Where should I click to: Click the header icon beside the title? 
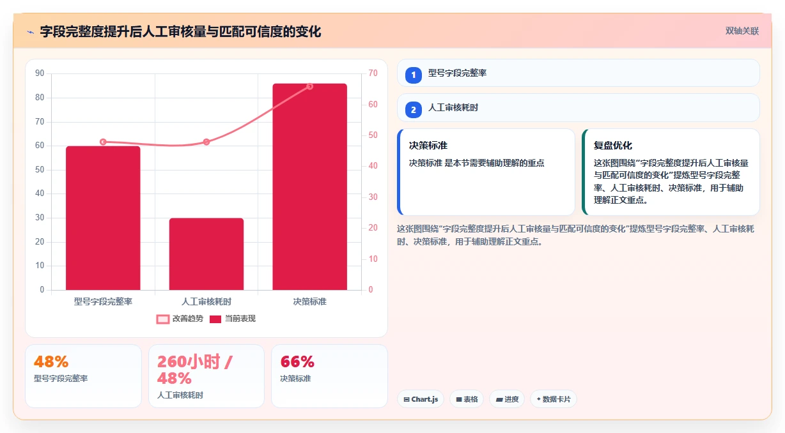[x=30, y=31]
